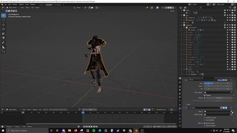Open the Output properties tab
Screen dimensions: 237x133
coord(180,90)
